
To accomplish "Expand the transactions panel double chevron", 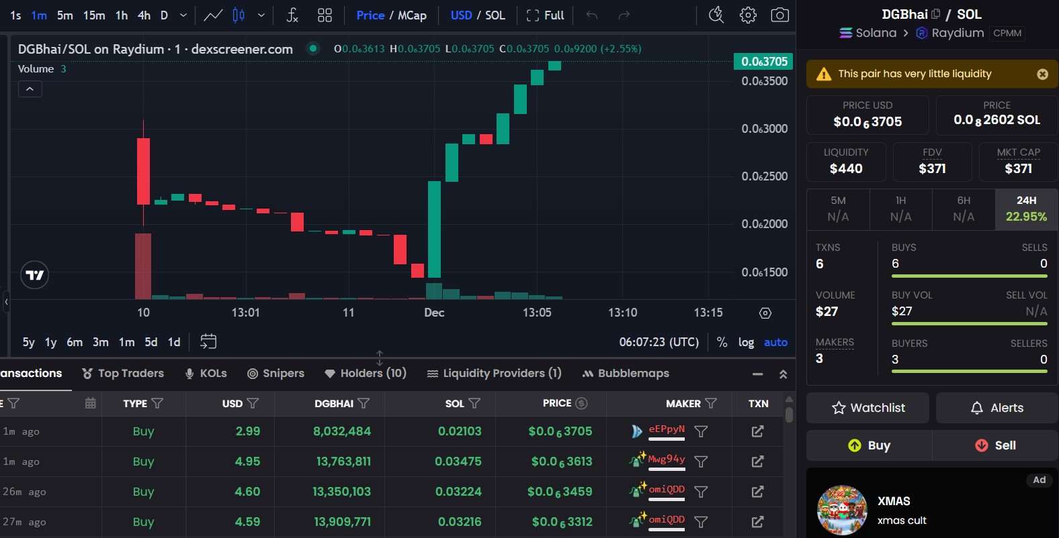I will coord(783,374).
